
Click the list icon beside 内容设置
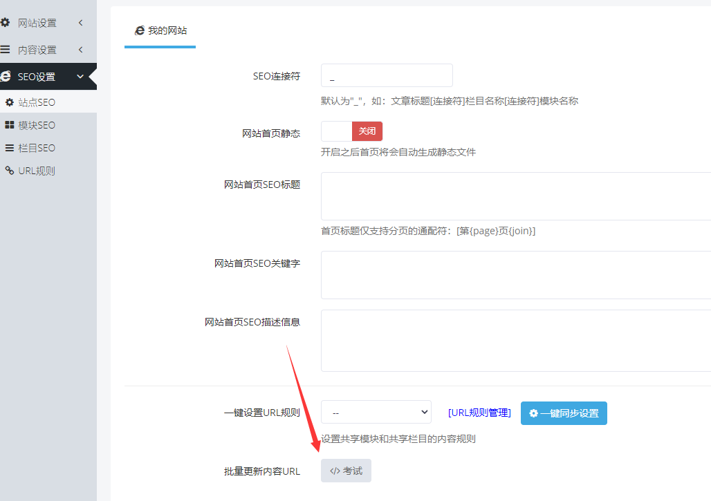click(5, 49)
